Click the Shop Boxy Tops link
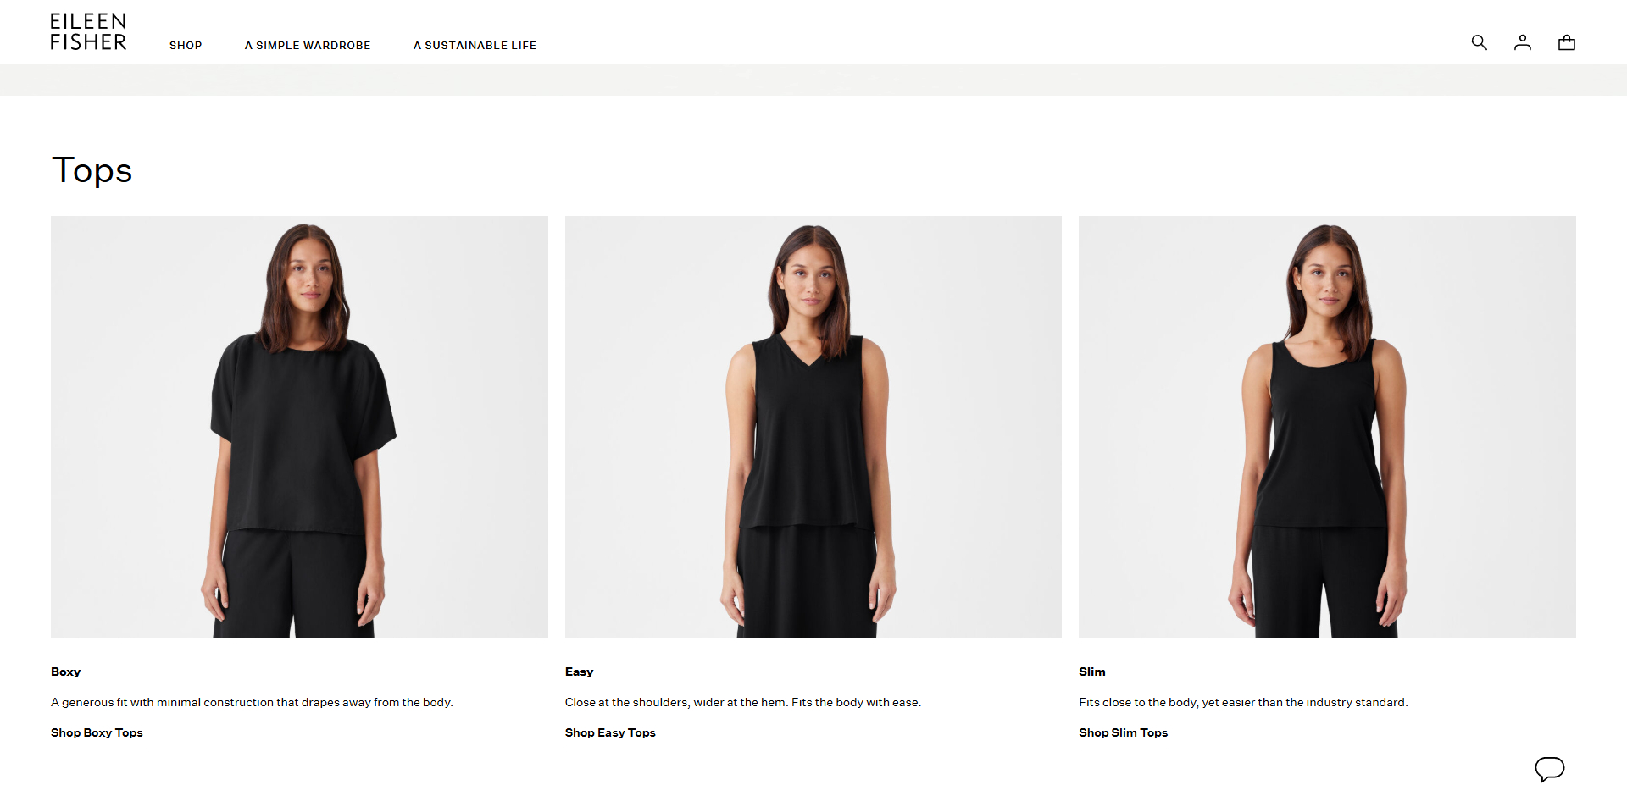1627x807 pixels. [x=96, y=732]
